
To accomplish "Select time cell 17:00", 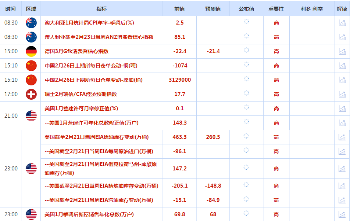I will (11, 94).
